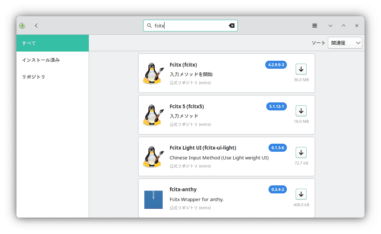This screenshot has height=234, width=381.
Task: Click the 408.0 kB size label
Action: [301, 205]
